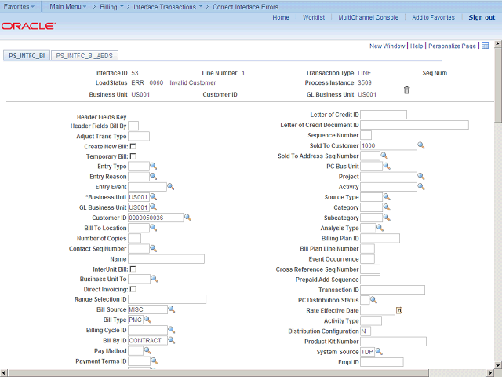Click the Empl ID input field
This screenshot has width=502, height=377.
[382, 362]
